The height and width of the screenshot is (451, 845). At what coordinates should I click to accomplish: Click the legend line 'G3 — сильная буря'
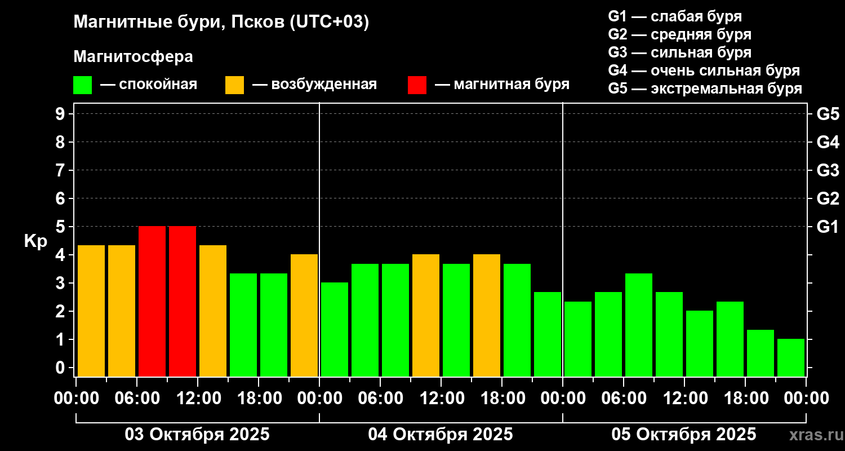[x=680, y=52]
